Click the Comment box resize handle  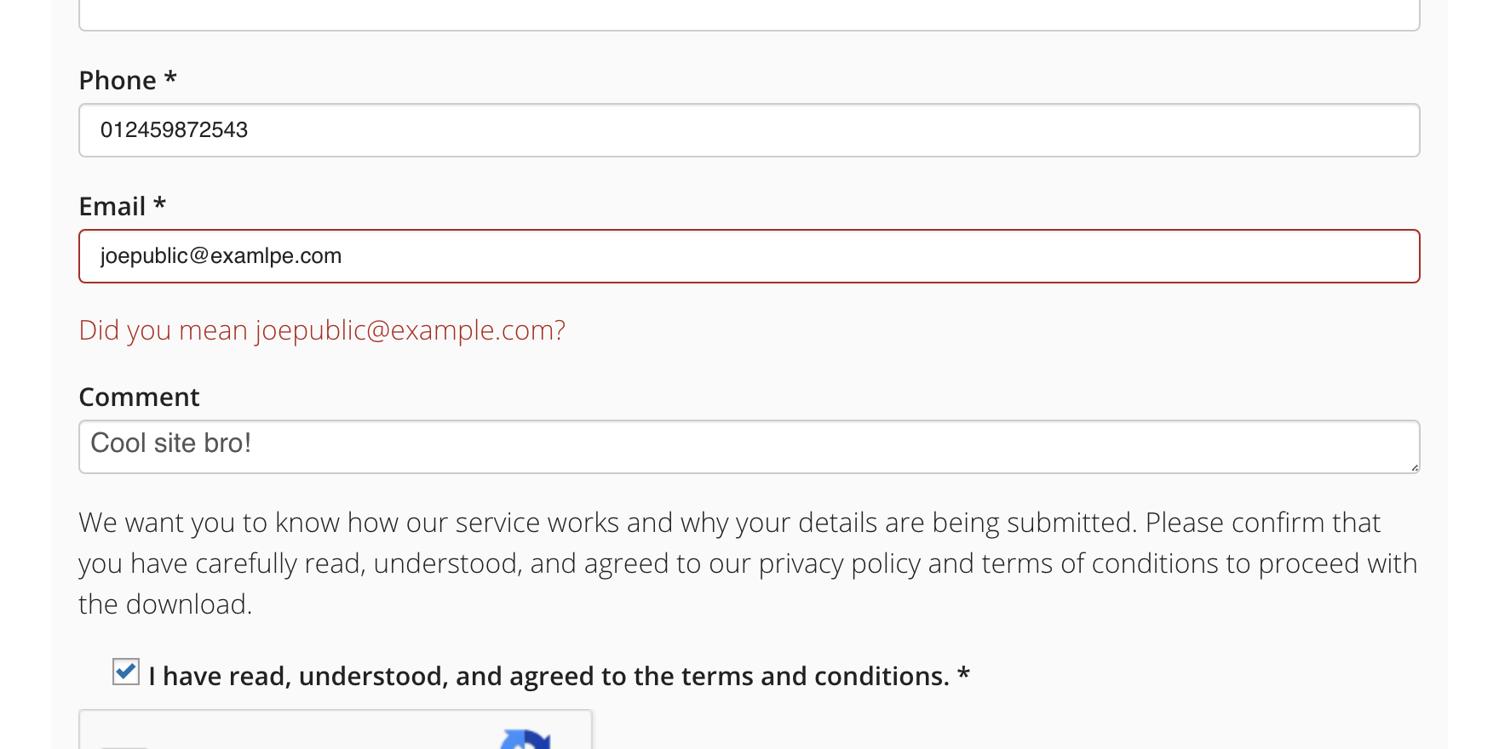click(x=1414, y=467)
